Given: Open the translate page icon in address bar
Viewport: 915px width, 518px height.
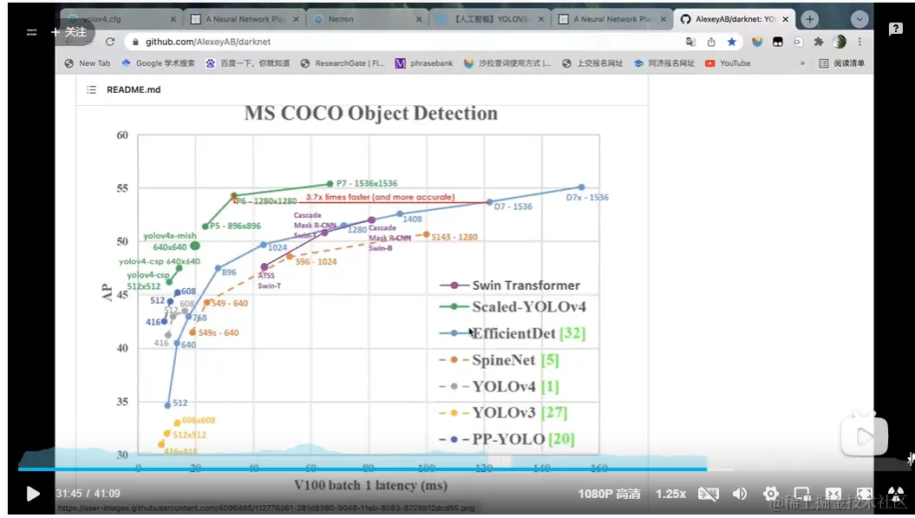Looking at the screenshot, I should tap(691, 42).
